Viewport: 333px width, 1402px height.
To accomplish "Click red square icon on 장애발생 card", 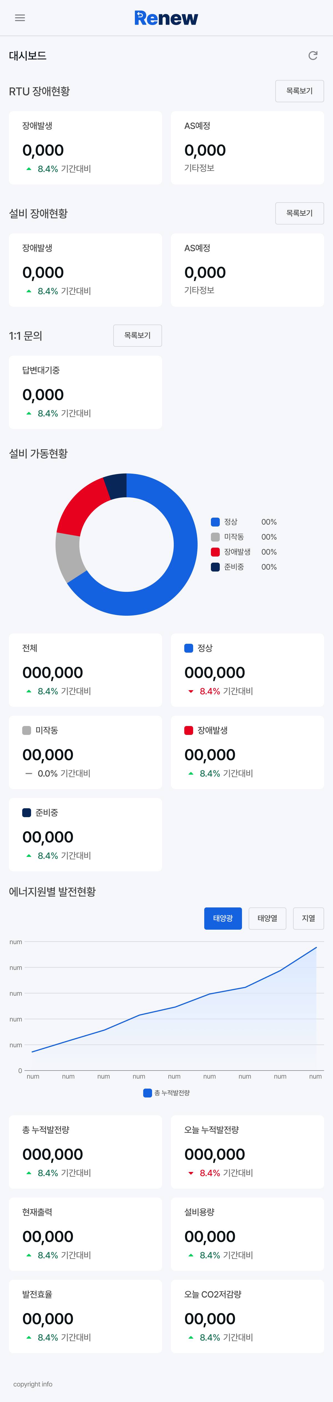I will [x=189, y=730].
